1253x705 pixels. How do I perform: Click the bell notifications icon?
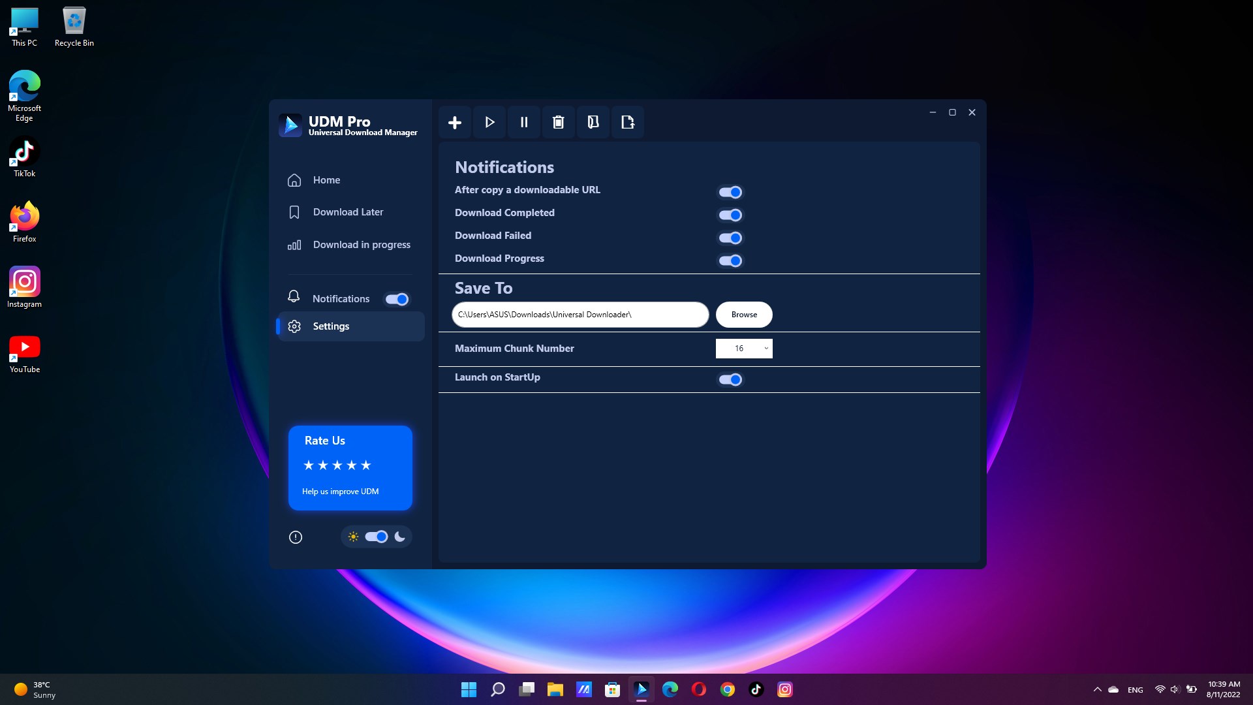point(294,297)
